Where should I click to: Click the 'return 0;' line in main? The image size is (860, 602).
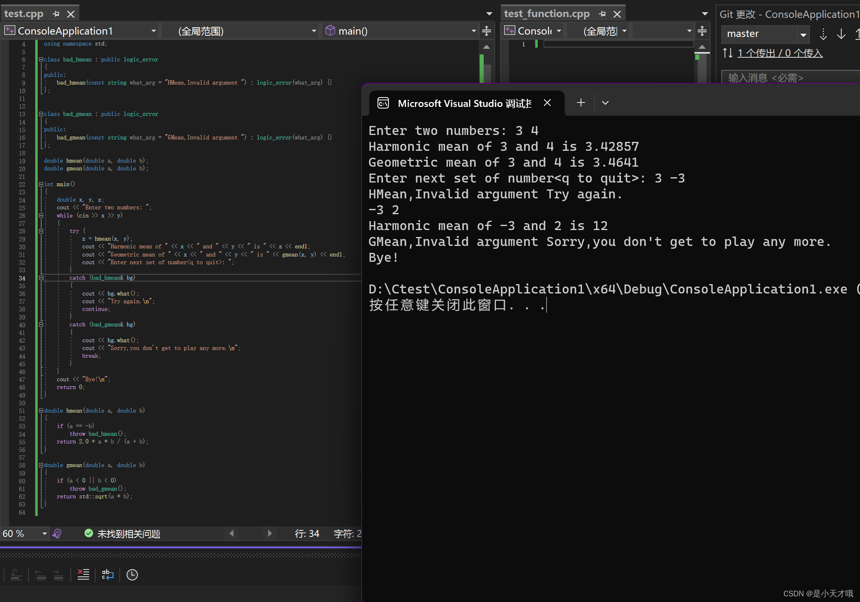(x=71, y=387)
